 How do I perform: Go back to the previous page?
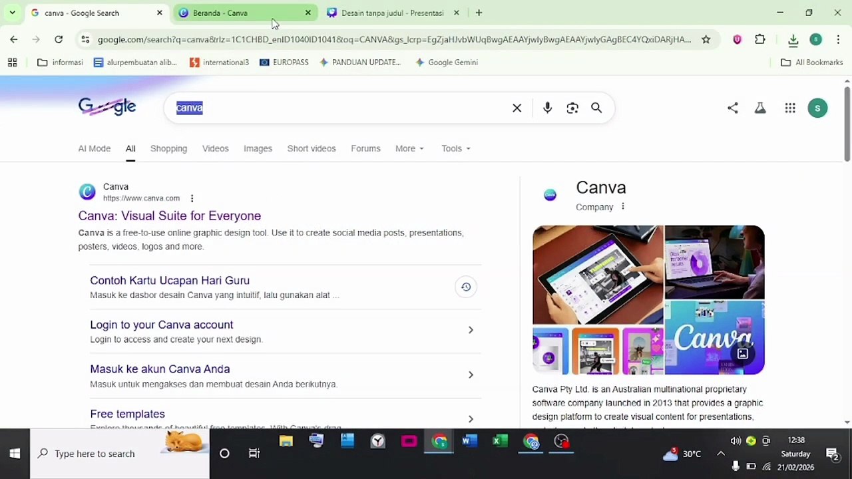[14, 39]
